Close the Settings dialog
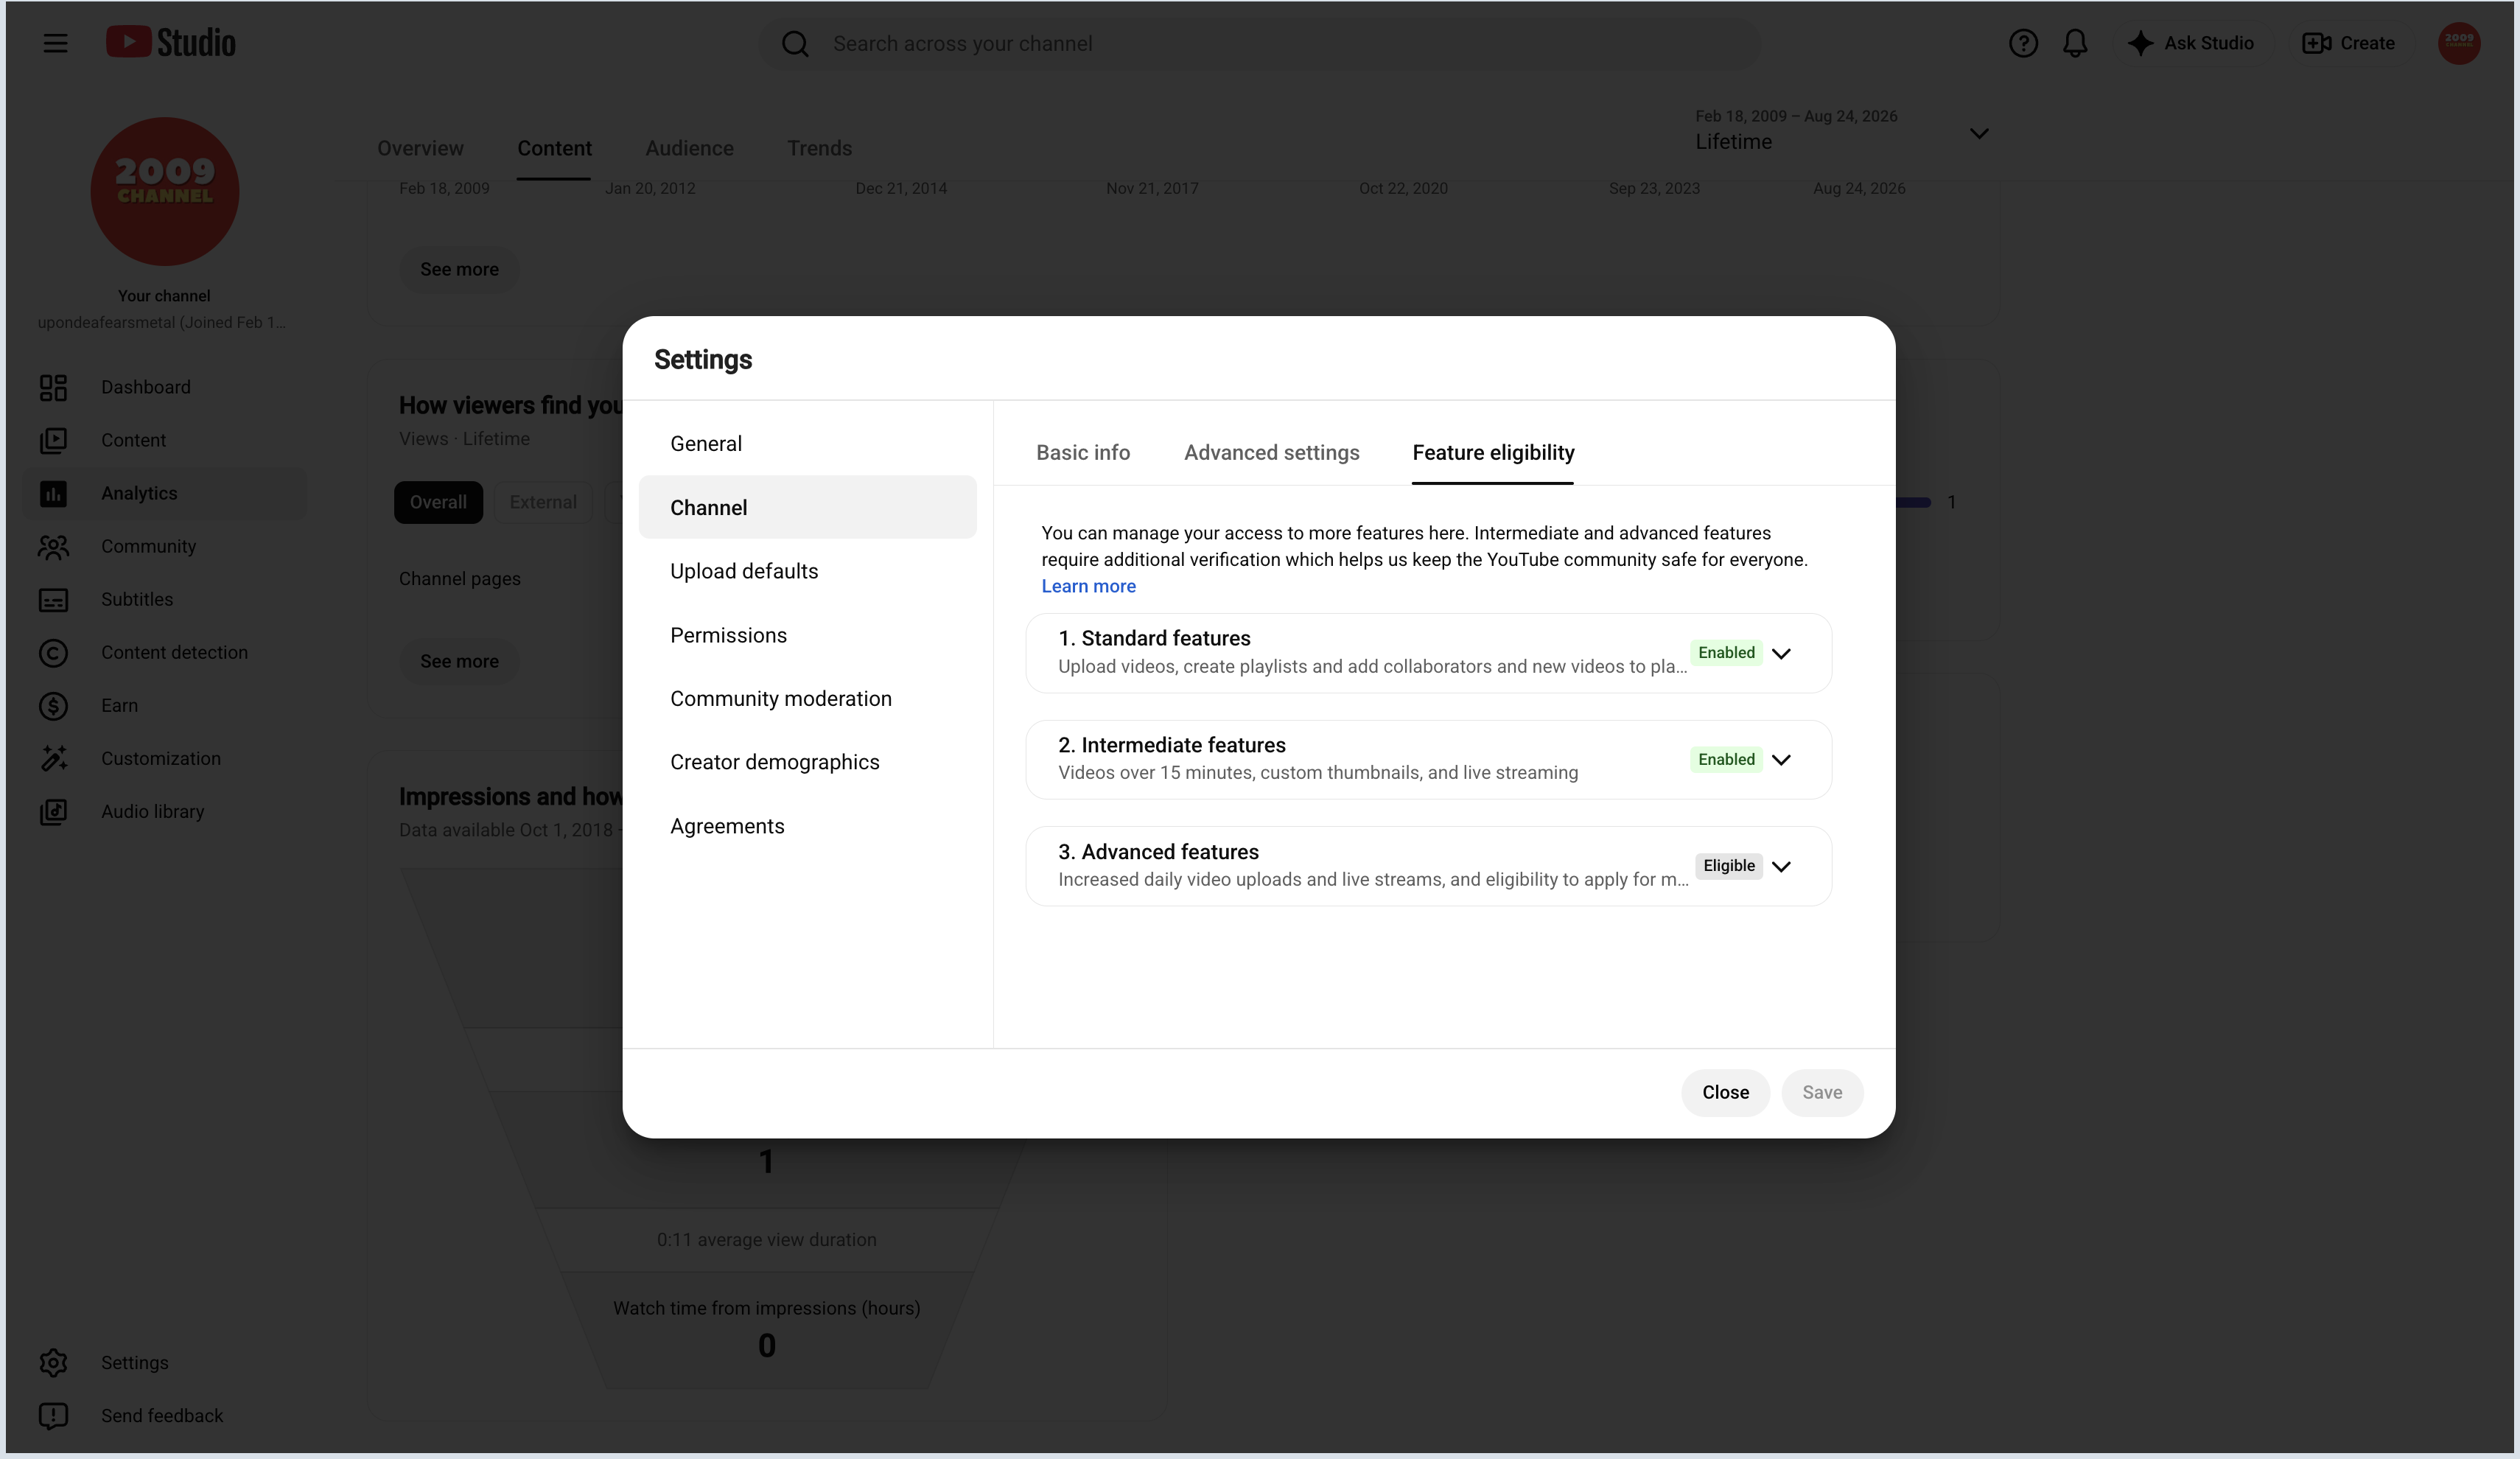Viewport: 2520px width, 1459px height. (1725, 1093)
